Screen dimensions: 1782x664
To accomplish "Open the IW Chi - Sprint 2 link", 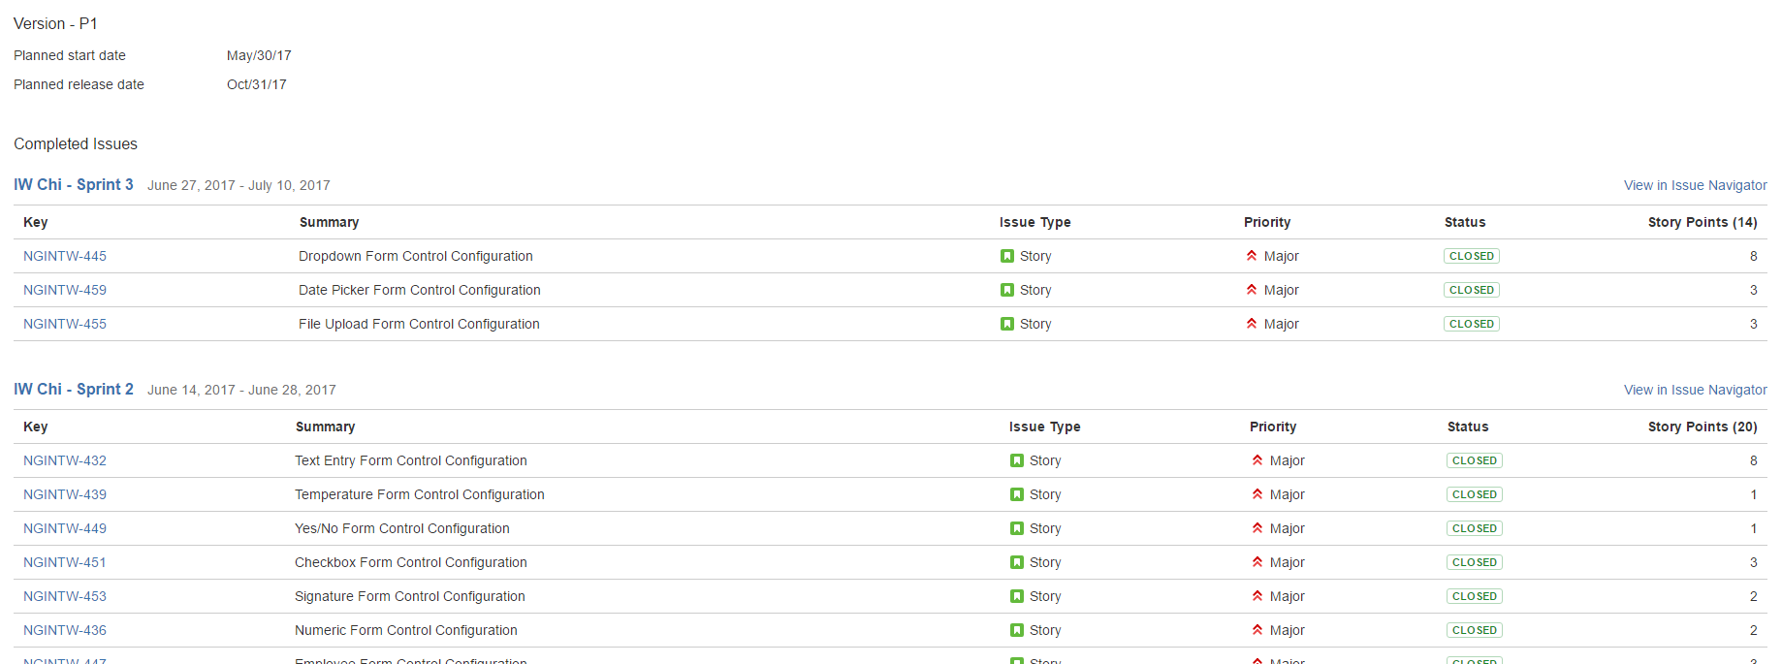I will click(x=74, y=389).
